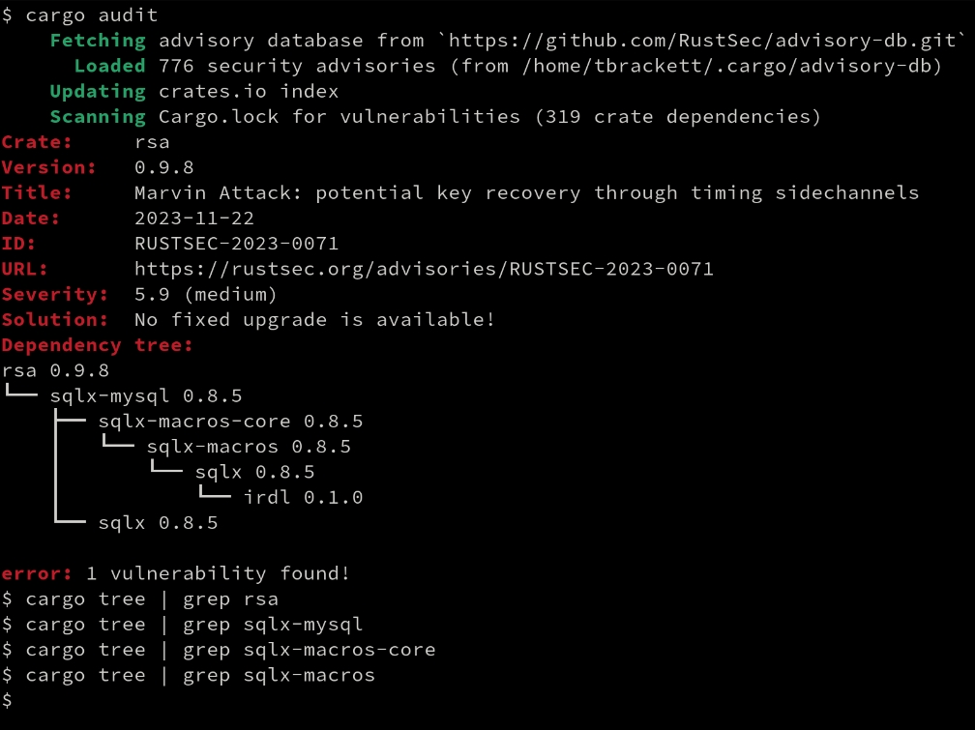This screenshot has width=975, height=730.
Task: Click the advisory ID RUSTSEC-2023-0071 text
Action: pos(236,244)
